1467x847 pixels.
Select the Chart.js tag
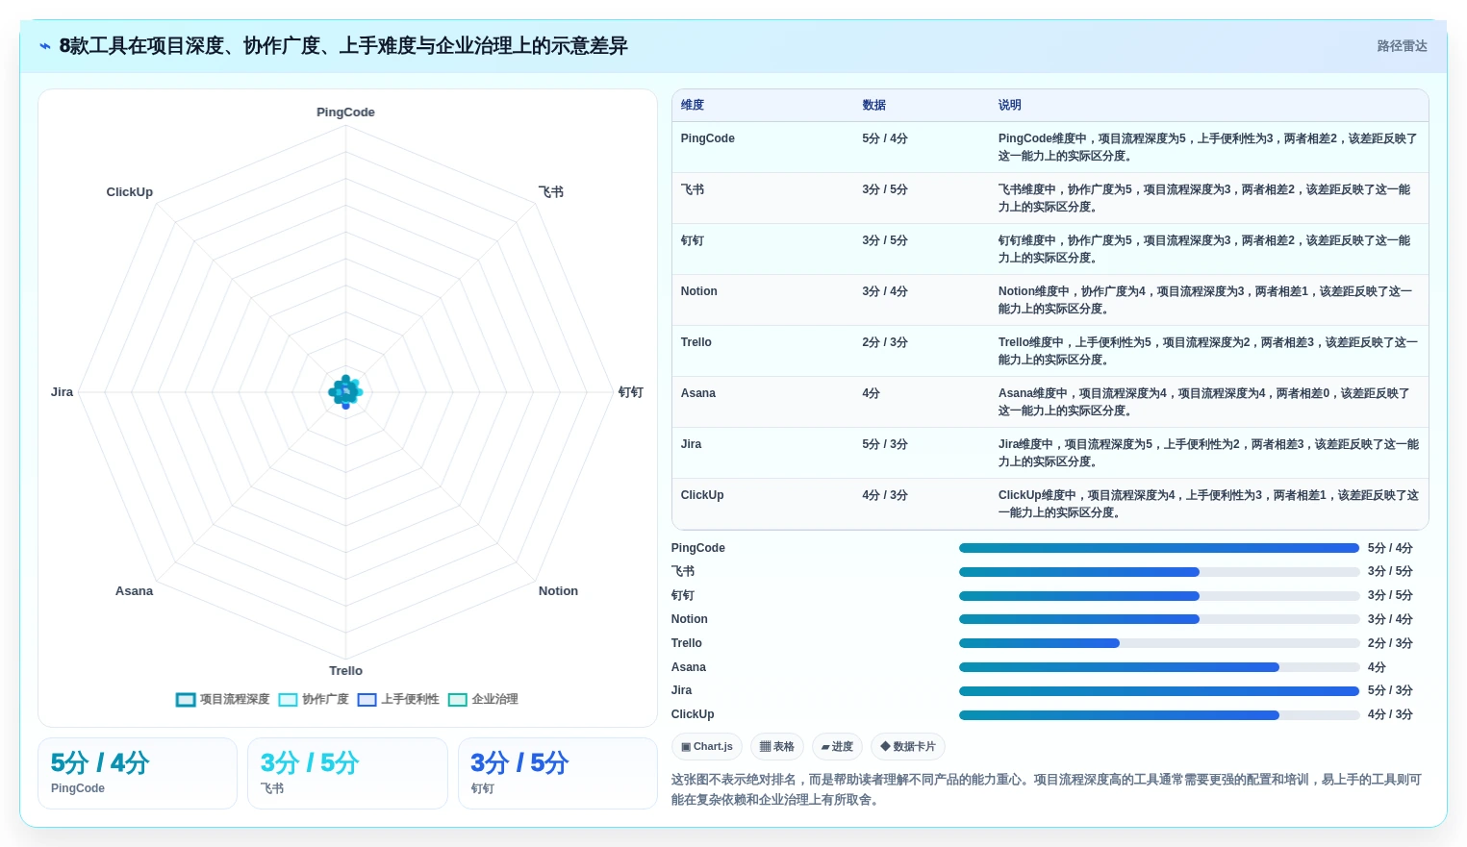[x=707, y=747]
